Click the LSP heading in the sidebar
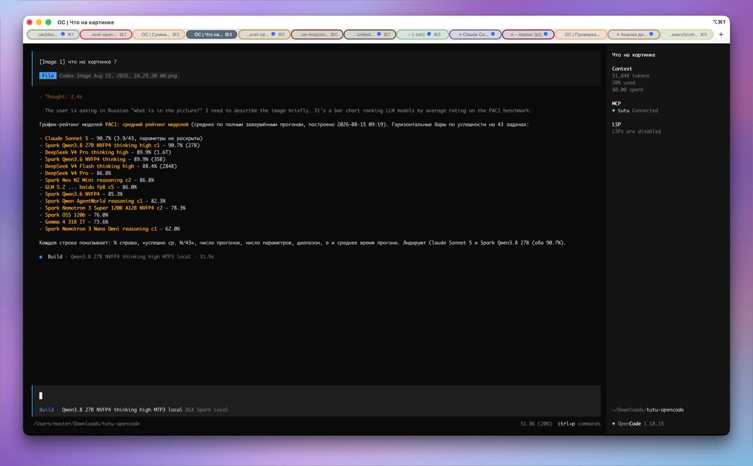The height and width of the screenshot is (466, 753). [x=617, y=125]
